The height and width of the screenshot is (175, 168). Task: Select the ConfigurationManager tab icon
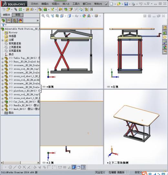tap(15, 21)
